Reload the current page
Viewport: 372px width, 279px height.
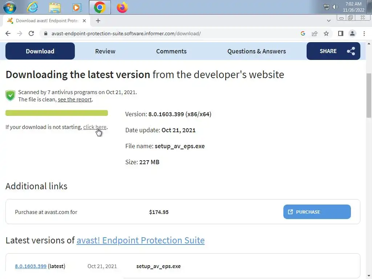click(x=31, y=33)
